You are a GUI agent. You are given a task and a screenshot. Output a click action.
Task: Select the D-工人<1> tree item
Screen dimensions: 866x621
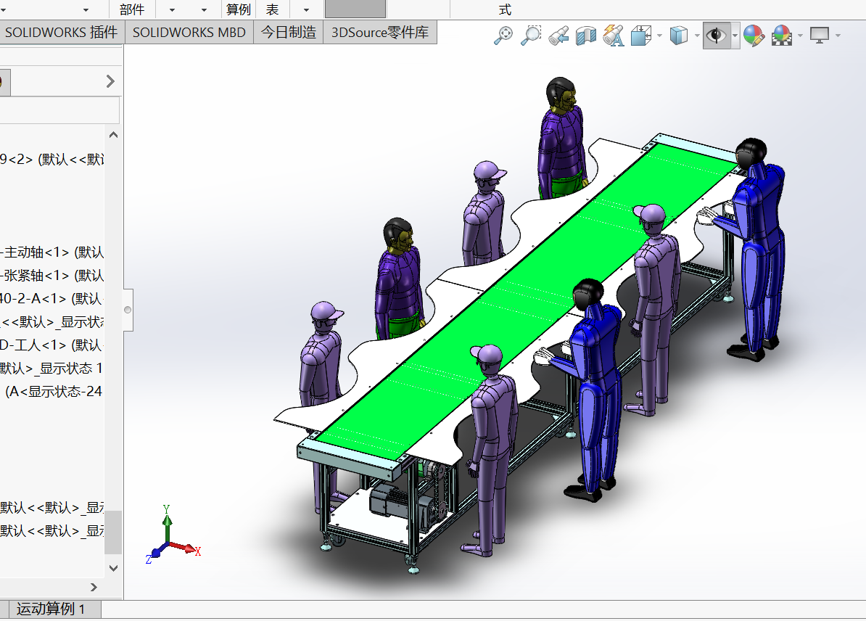[52, 345]
